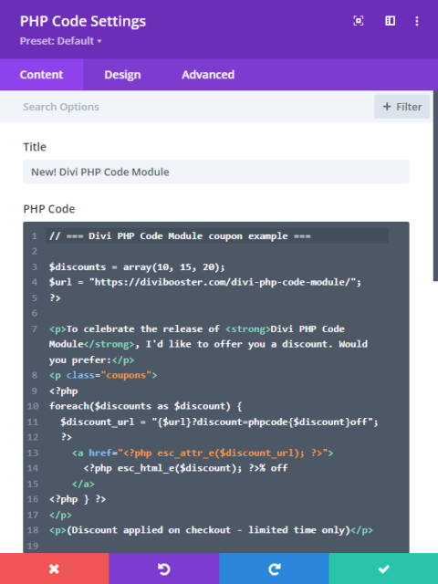Switch to the Content tab
Screen dimensions: 438x584
(41, 75)
